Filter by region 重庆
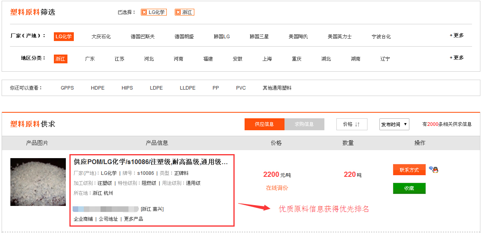 pyautogui.click(x=296, y=59)
